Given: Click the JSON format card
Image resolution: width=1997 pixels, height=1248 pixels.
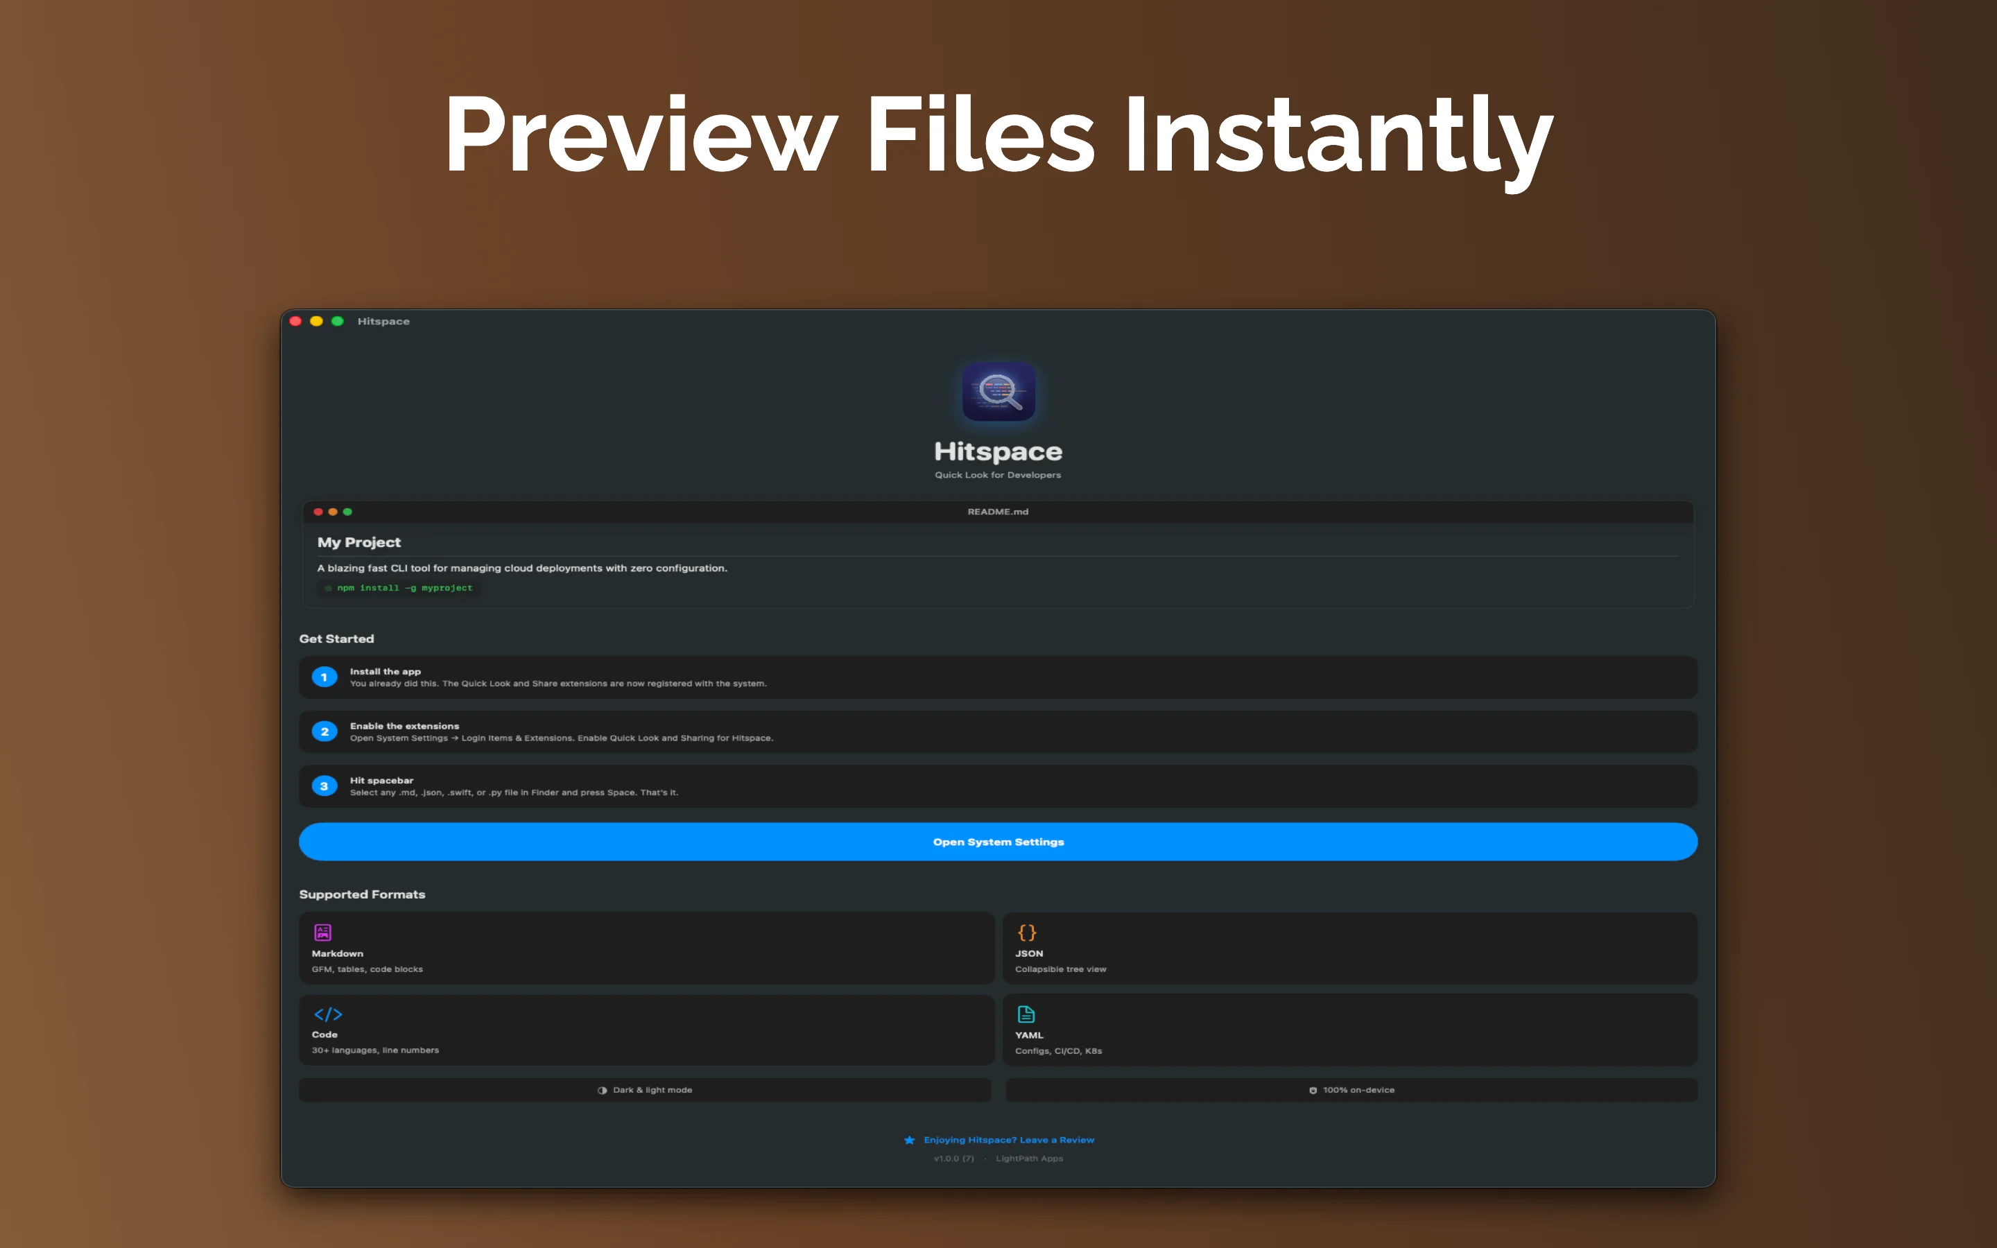Looking at the screenshot, I should pyautogui.click(x=1350, y=948).
